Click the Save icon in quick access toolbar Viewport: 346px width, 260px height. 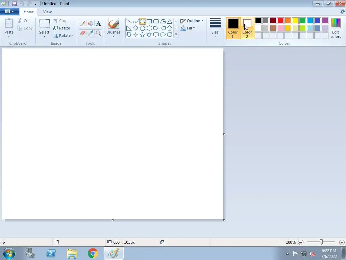click(x=15, y=3)
